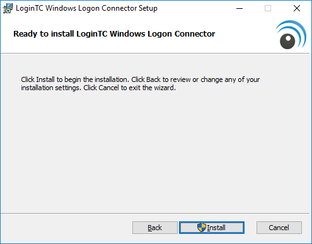Screen dimensions: 312x244
Task: Go to previous step with Back
Action: click(x=155, y=228)
